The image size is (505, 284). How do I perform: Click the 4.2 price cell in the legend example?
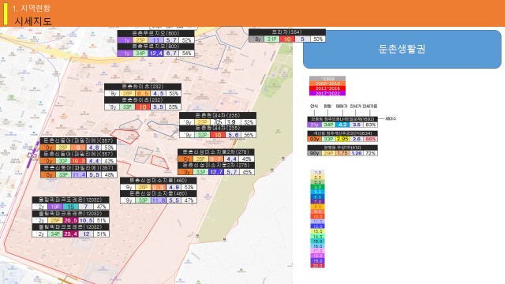(x=342, y=125)
